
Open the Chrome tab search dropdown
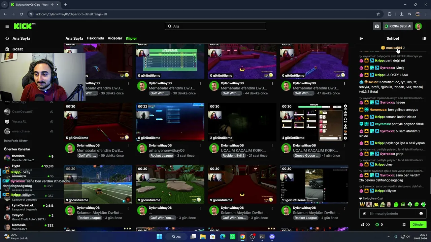click(x=4, y=5)
